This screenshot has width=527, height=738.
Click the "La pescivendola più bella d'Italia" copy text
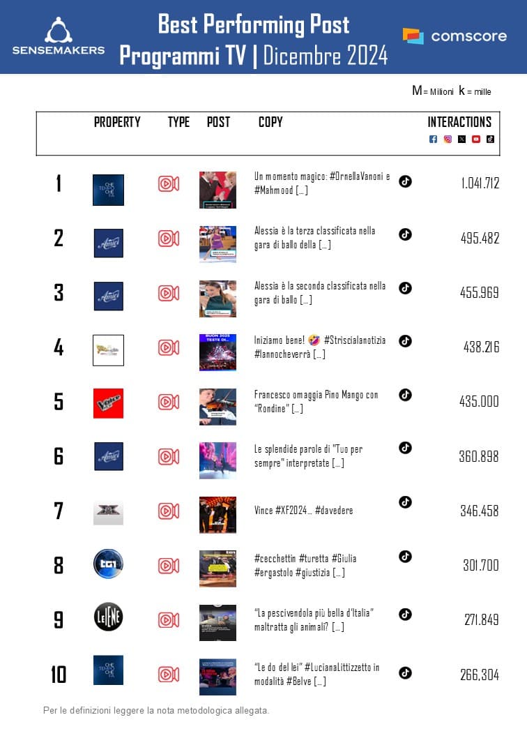pos(314,619)
